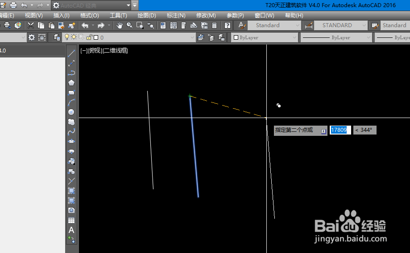Click the Layer Previous icon
Viewport: 410px width, 253px height.
click(211, 37)
